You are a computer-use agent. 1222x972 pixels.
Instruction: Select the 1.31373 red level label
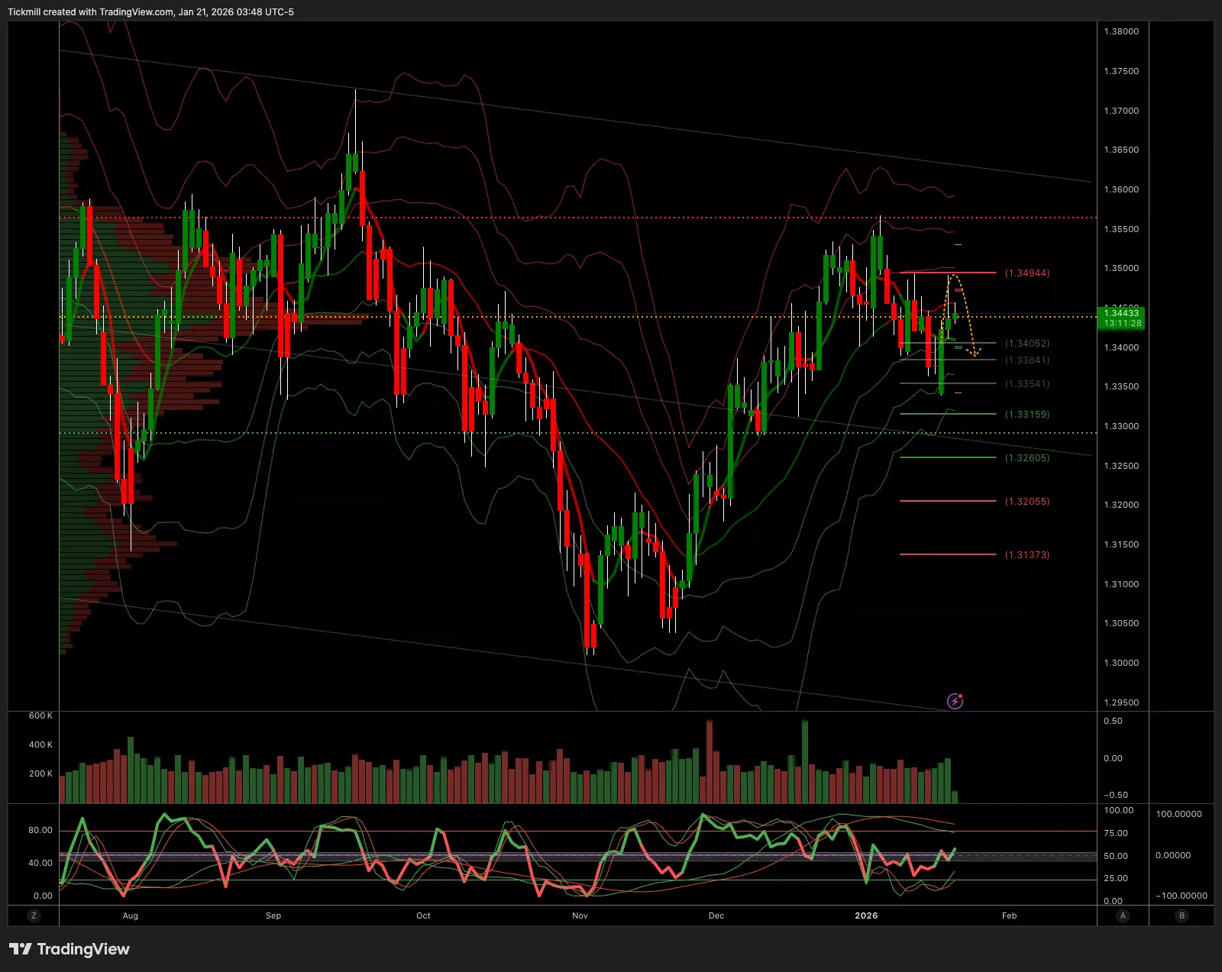coord(1026,555)
